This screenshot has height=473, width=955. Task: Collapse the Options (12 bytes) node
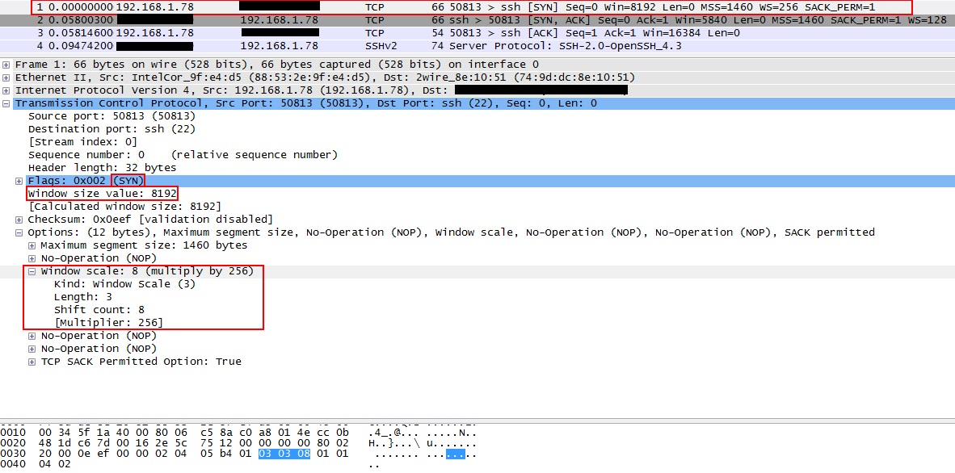(18, 232)
